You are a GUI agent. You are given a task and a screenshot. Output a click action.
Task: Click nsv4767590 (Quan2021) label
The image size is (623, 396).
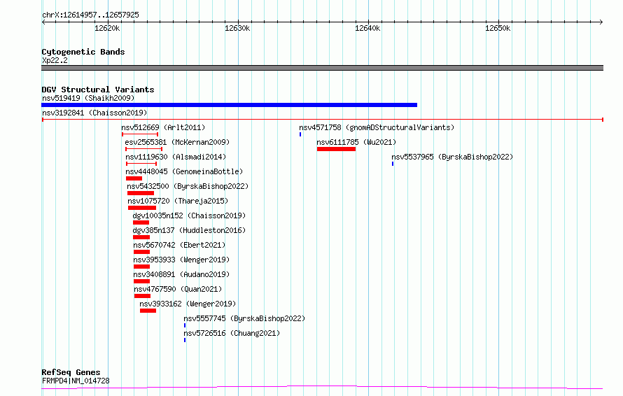point(178,289)
